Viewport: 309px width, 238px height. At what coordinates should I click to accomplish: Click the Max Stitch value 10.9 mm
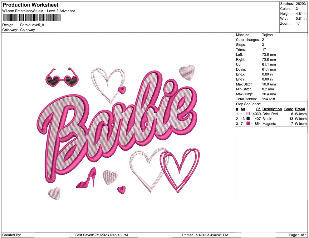pos(269,84)
